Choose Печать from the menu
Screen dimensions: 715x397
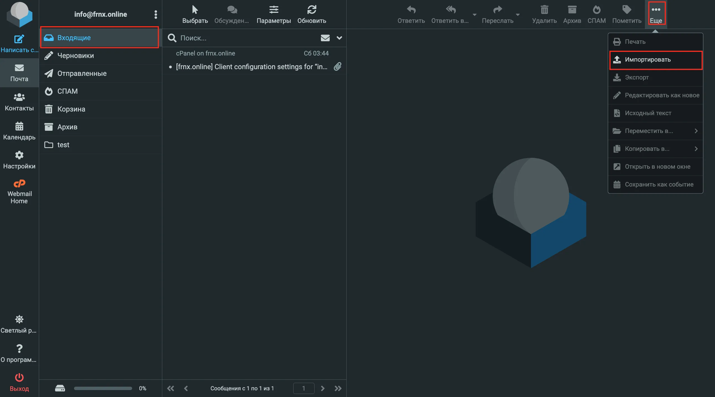[x=656, y=42]
